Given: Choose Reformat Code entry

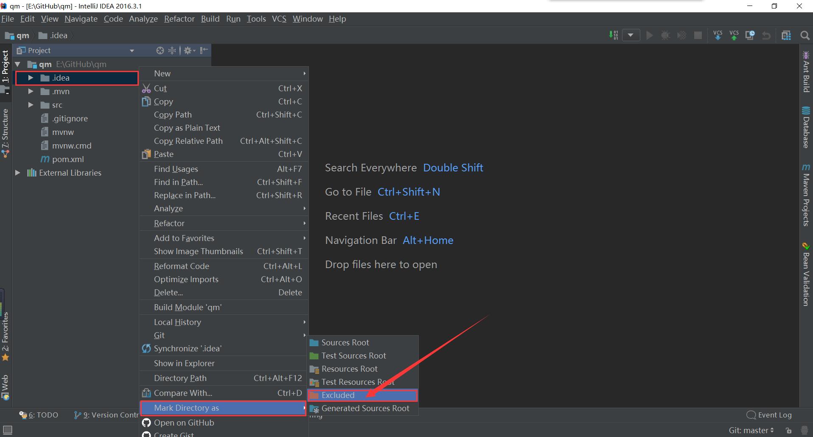Looking at the screenshot, I should [224, 266].
